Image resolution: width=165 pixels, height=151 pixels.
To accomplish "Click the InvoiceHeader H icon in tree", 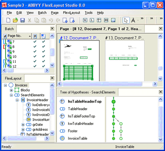I will click(x=23, y=100).
